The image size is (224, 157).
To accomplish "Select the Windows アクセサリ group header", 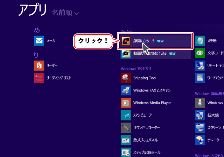I will pyautogui.click(x=136, y=69).
